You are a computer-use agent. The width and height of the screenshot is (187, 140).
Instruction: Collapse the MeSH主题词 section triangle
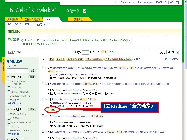tap(8, 77)
